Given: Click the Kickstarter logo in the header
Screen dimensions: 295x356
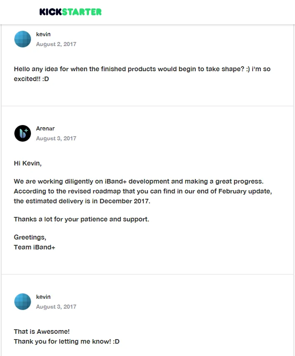Looking at the screenshot, I should tap(70, 12).
